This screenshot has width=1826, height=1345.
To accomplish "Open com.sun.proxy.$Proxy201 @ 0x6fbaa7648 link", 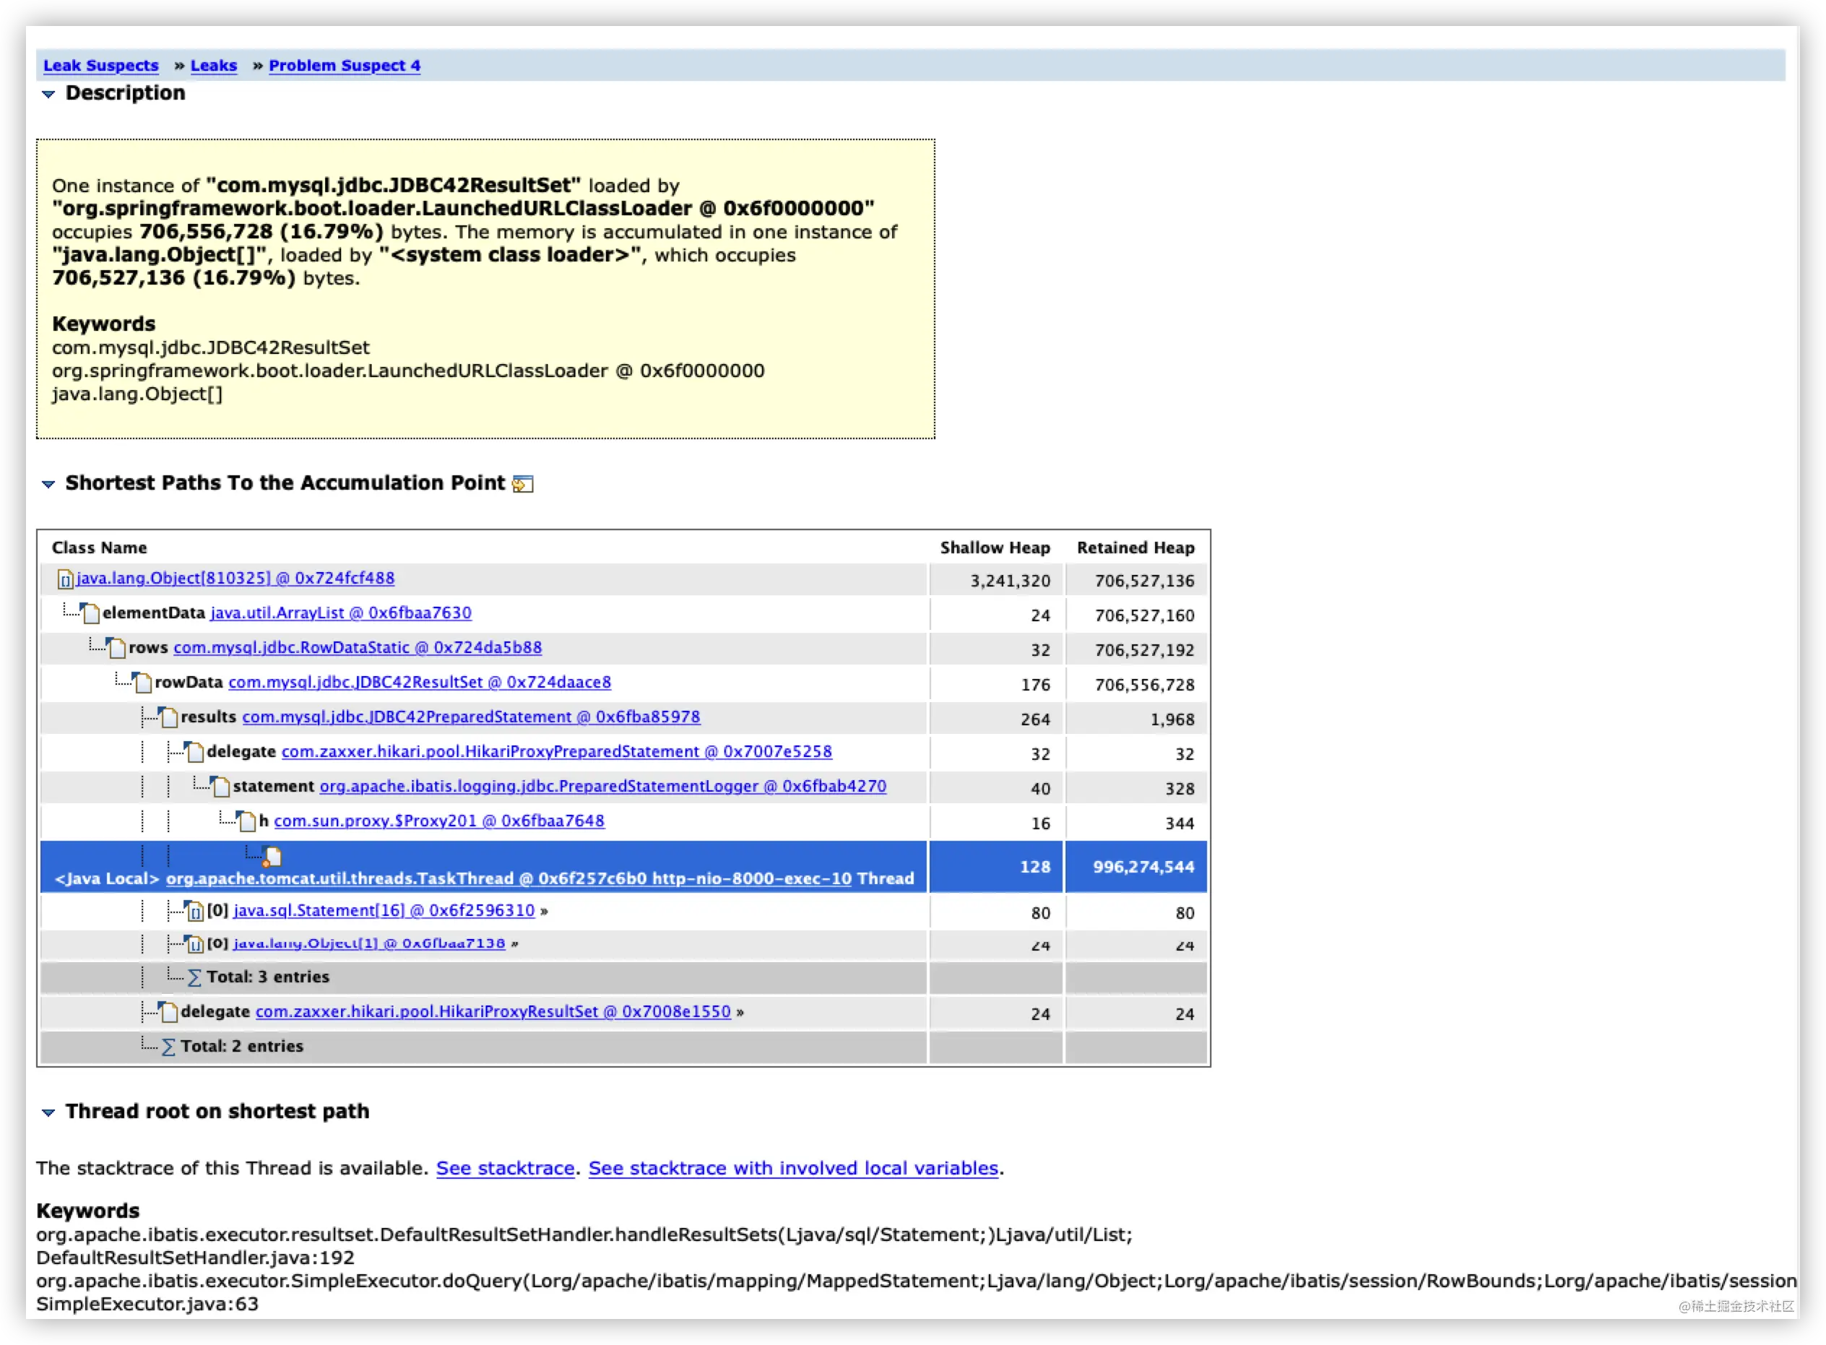I will (440, 821).
